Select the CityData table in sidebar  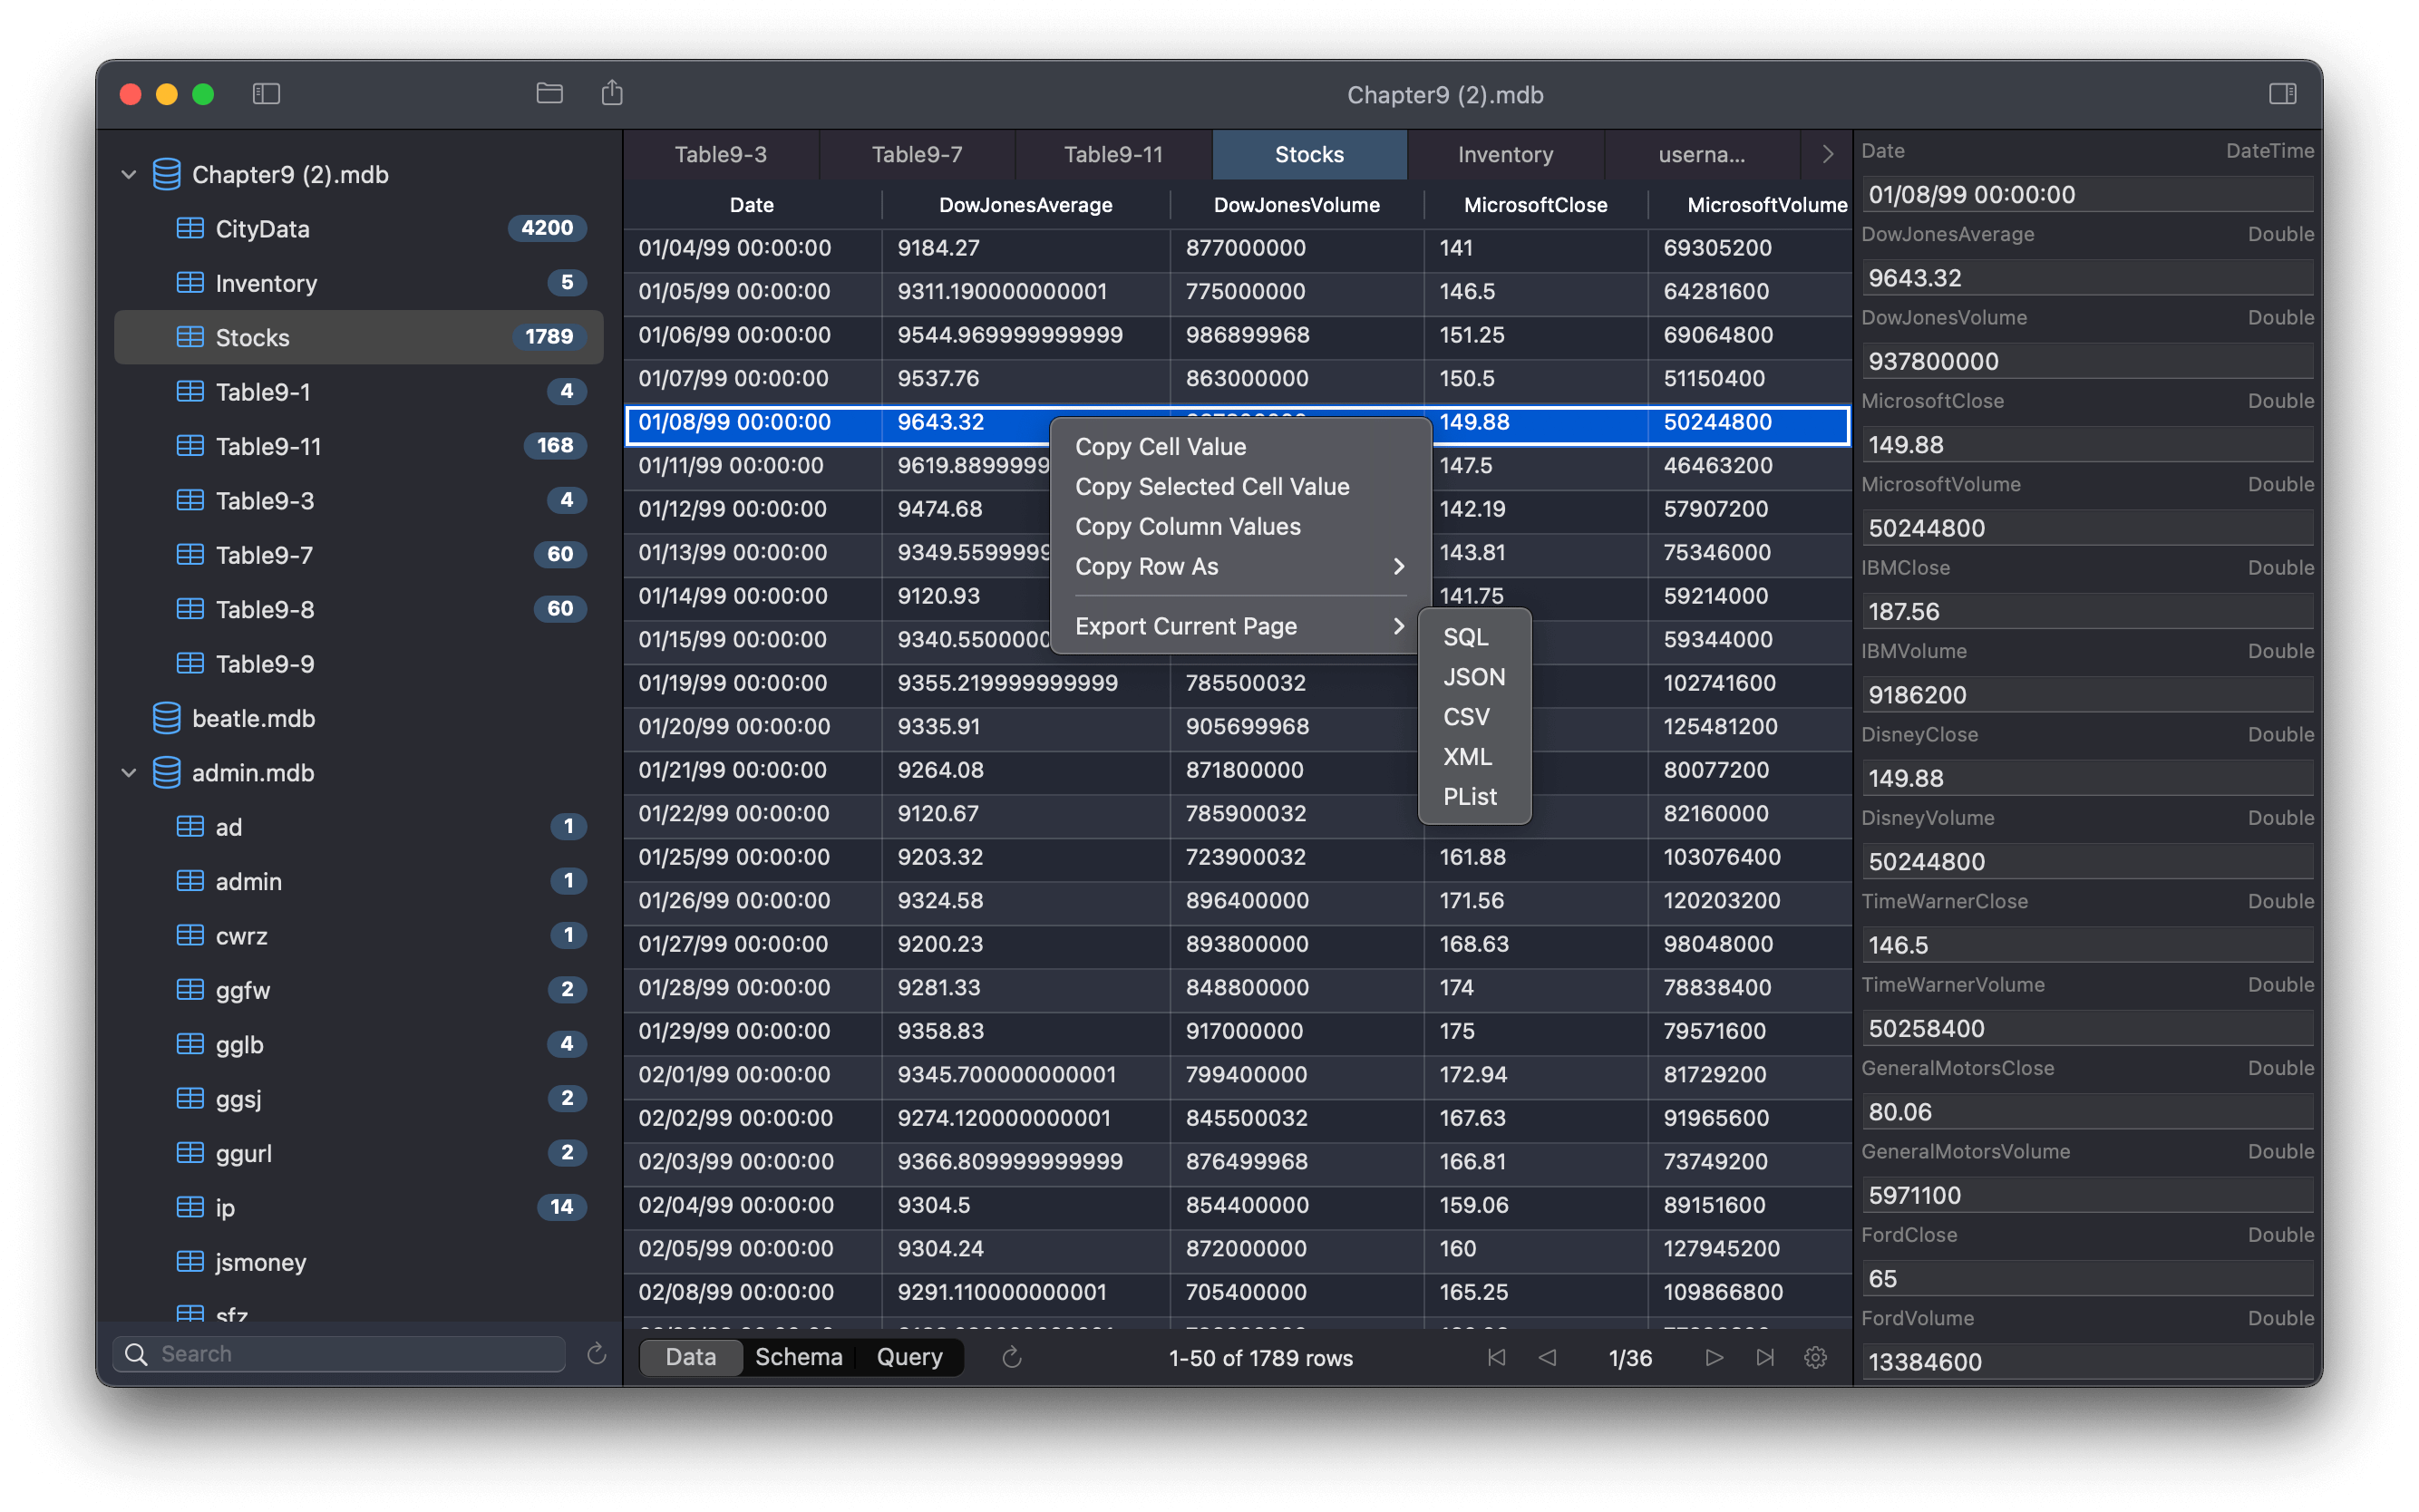pyautogui.click(x=263, y=229)
